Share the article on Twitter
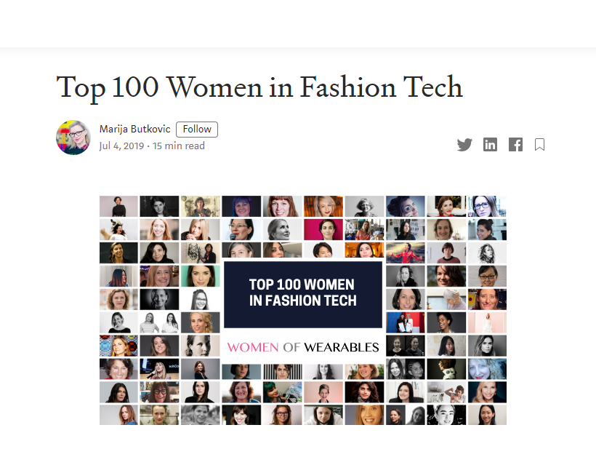 coord(464,145)
